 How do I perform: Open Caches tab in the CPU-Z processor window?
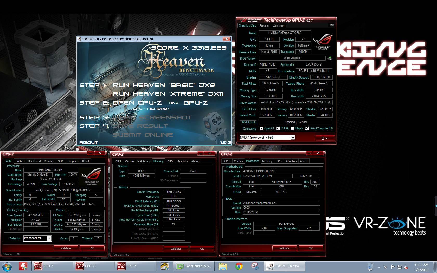pos(20,161)
